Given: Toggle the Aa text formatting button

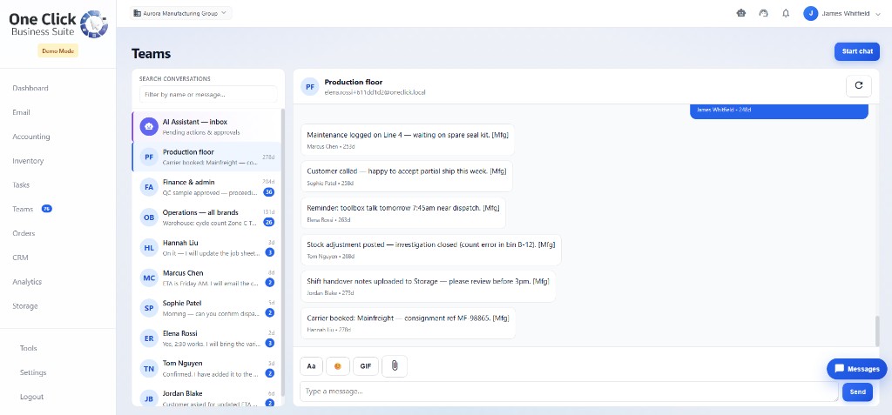Looking at the screenshot, I should pyautogui.click(x=311, y=366).
